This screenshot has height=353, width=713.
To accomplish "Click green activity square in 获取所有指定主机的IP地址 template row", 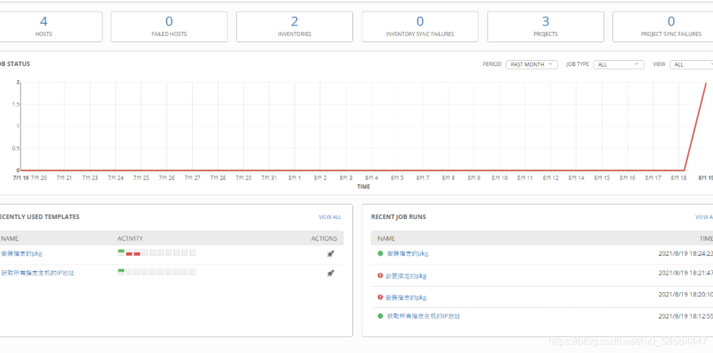I will pos(121,272).
